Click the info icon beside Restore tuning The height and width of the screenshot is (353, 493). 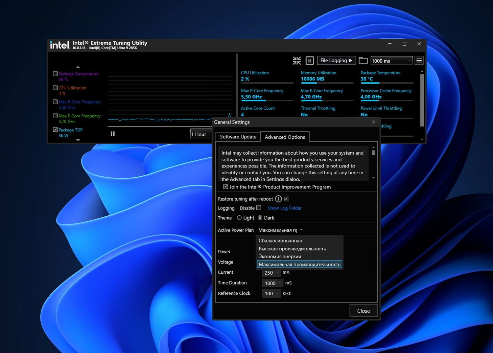(x=278, y=199)
